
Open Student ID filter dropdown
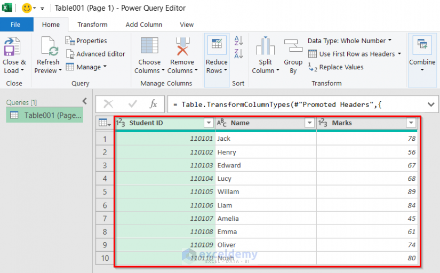209,123
